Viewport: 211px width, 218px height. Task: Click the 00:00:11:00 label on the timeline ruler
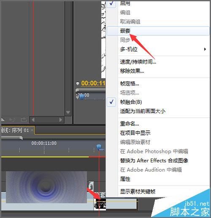point(44,143)
